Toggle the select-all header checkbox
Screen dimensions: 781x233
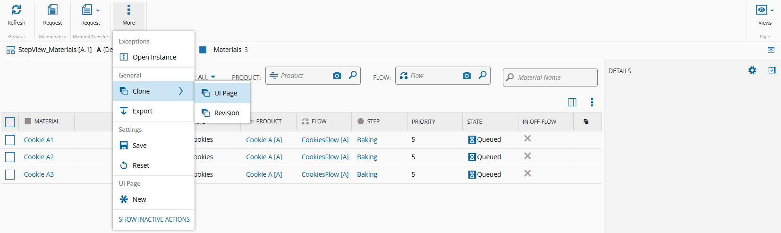click(10, 122)
